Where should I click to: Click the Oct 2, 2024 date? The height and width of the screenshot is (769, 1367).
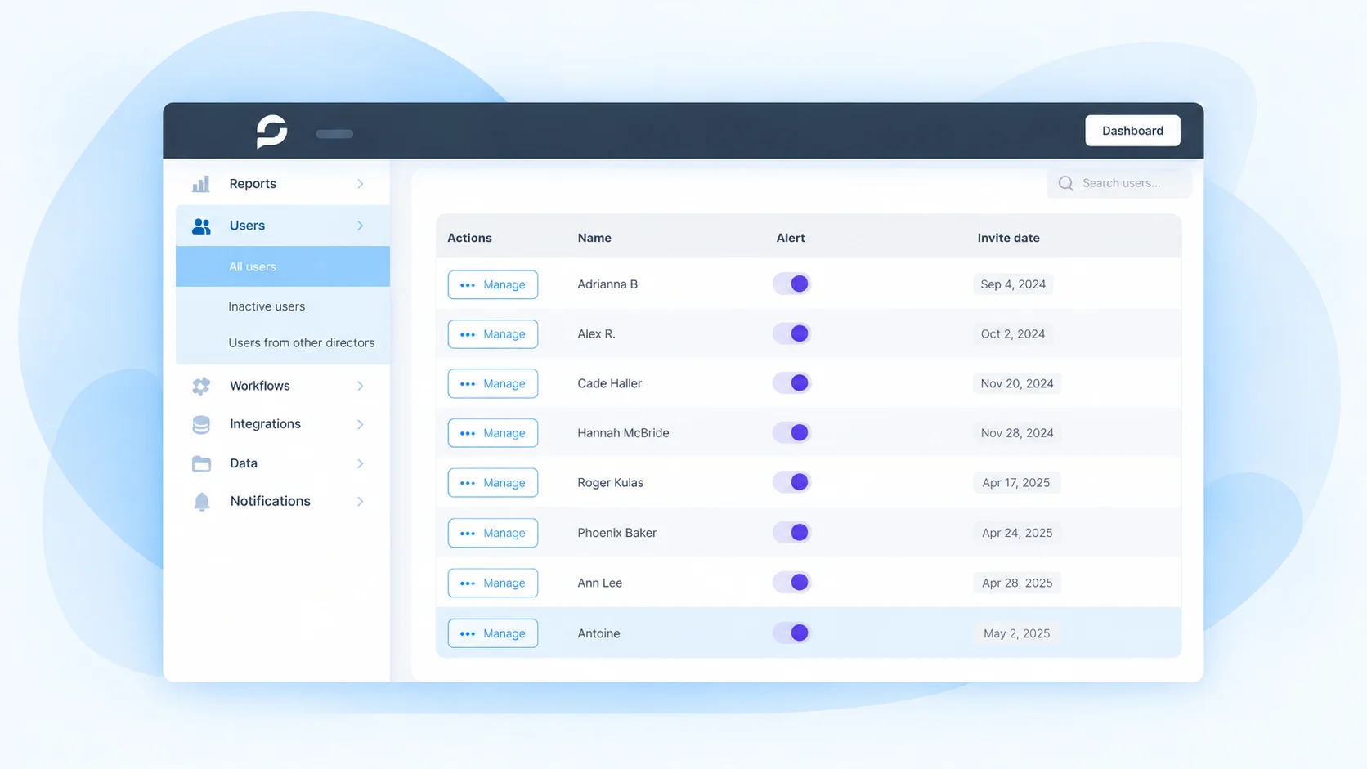point(1013,334)
